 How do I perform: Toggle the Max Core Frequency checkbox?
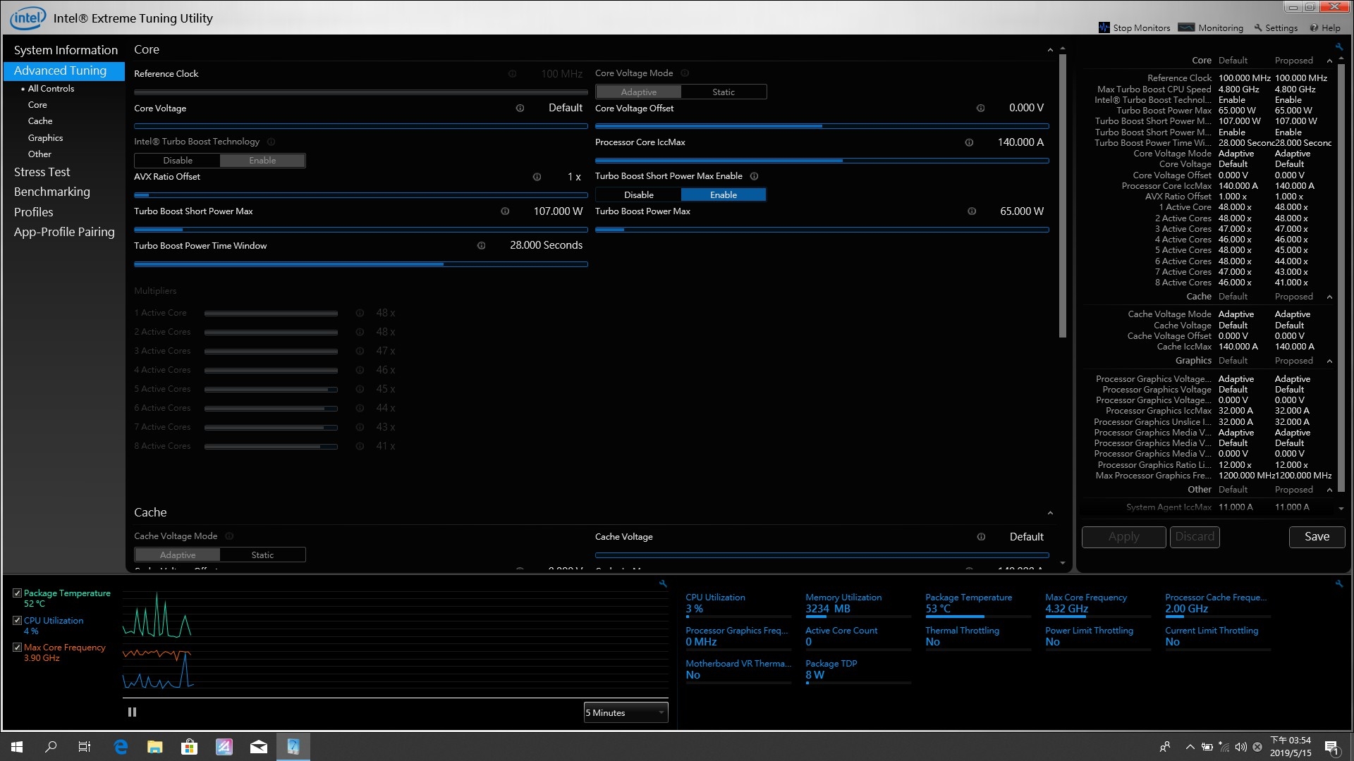[x=18, y=648]
